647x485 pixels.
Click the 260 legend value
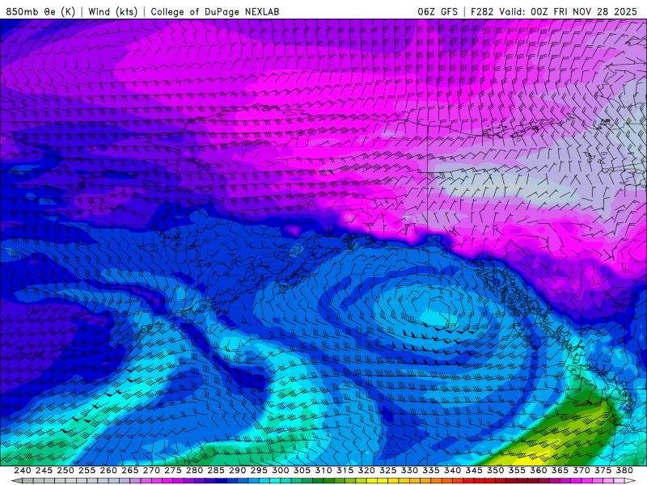click(x=108, y=470)
